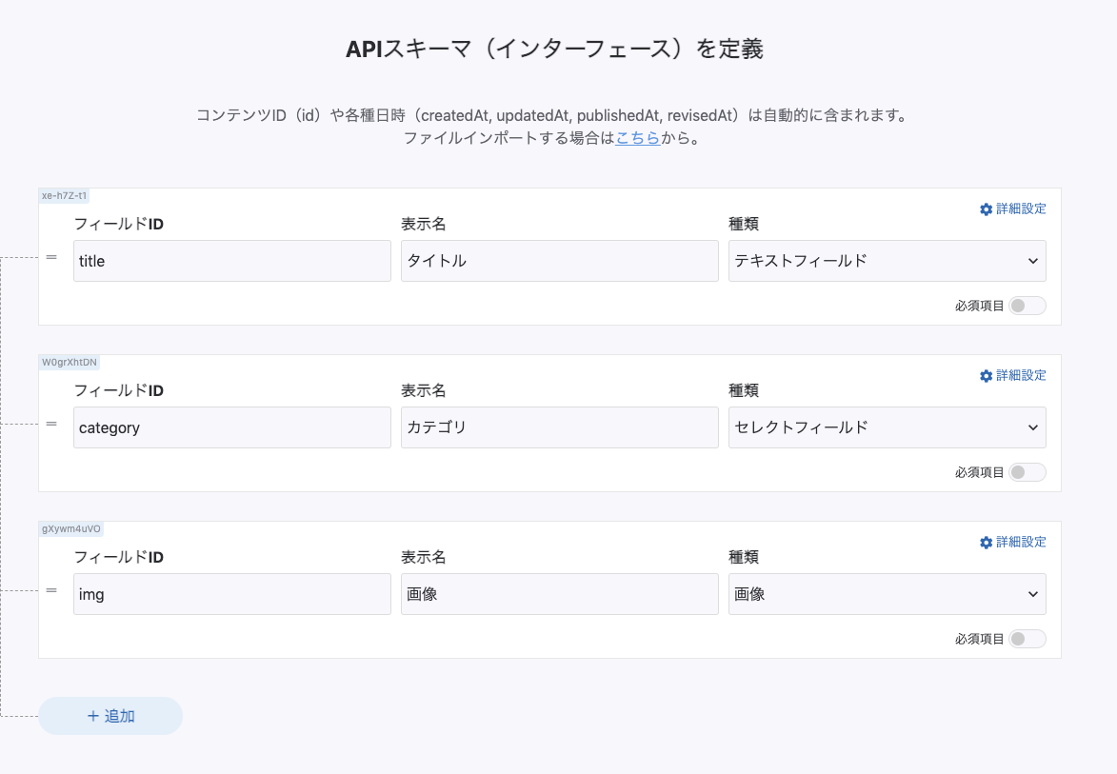The width and height of the screenshot is (1117, 774).
Task: Click the category field ID input
Action: point(231,427)
